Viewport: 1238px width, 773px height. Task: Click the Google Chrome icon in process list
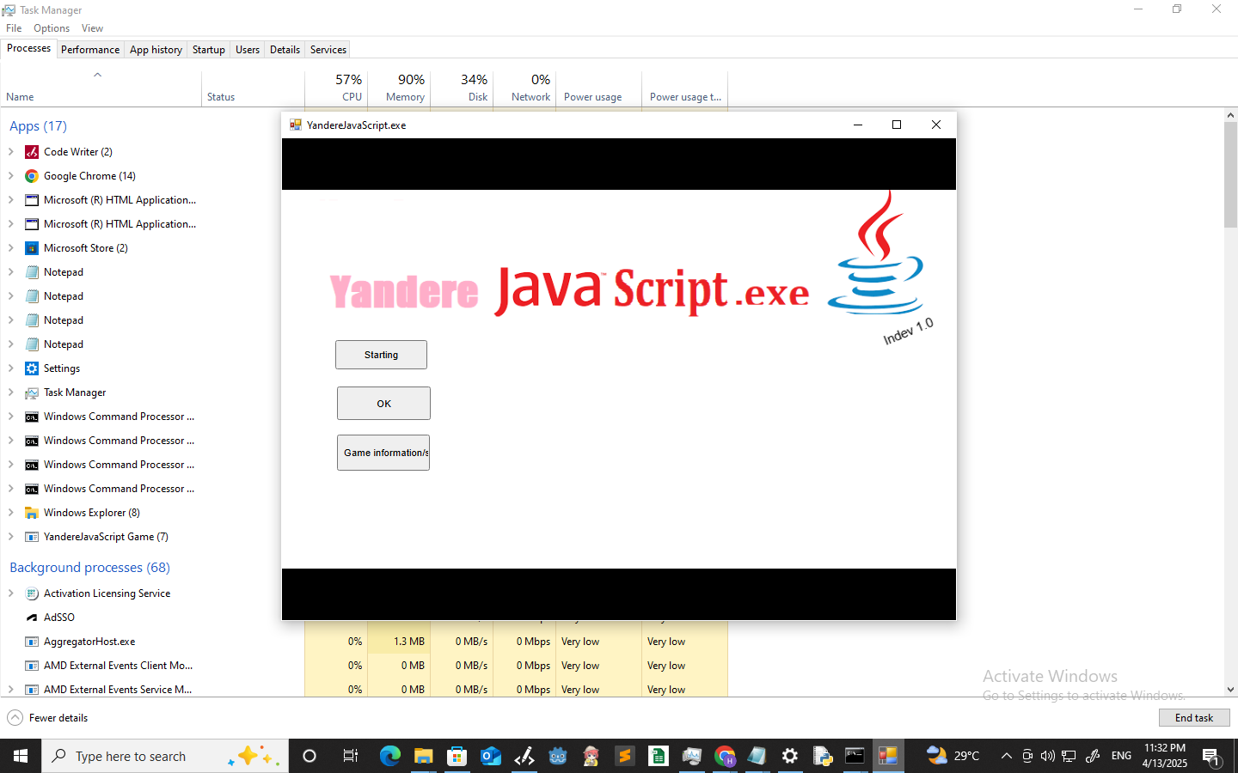pos(32,176)
